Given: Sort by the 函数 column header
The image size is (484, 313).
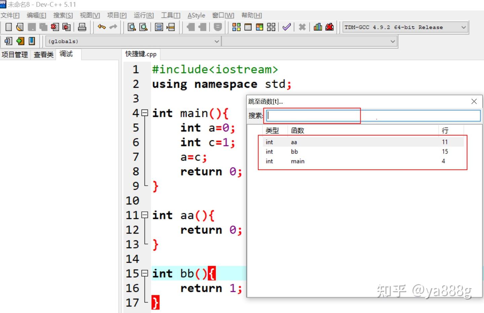Looking at the screenshot, I should click(x=363, y=130).
